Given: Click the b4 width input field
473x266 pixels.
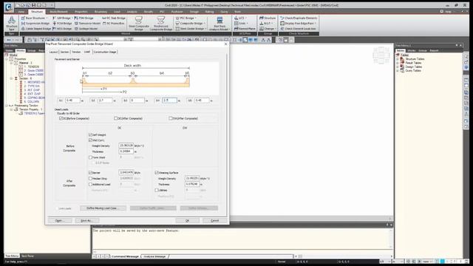Looking at the screenshot, I should tap(169, 100).
